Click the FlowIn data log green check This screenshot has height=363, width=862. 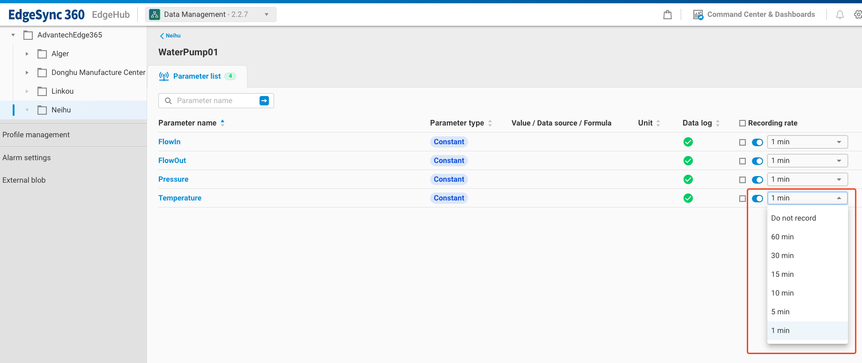click(688, 142)
